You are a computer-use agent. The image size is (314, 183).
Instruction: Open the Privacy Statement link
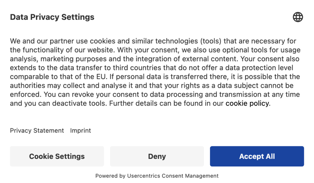(37, 130)
